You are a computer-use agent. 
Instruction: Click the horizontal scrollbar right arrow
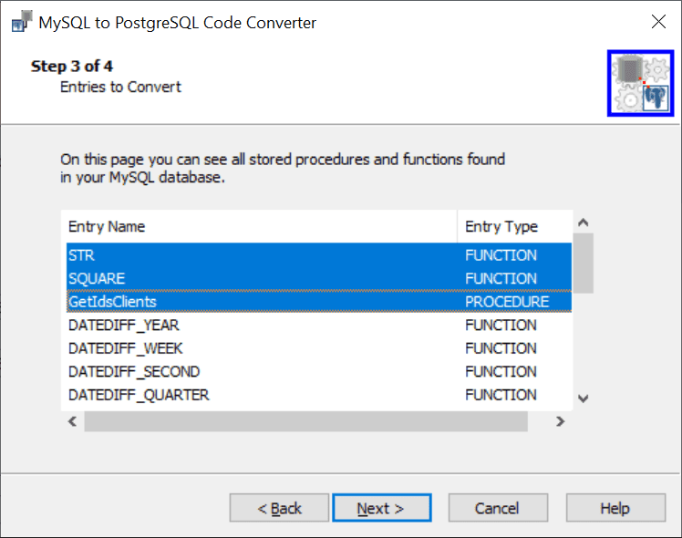point(561,421)
